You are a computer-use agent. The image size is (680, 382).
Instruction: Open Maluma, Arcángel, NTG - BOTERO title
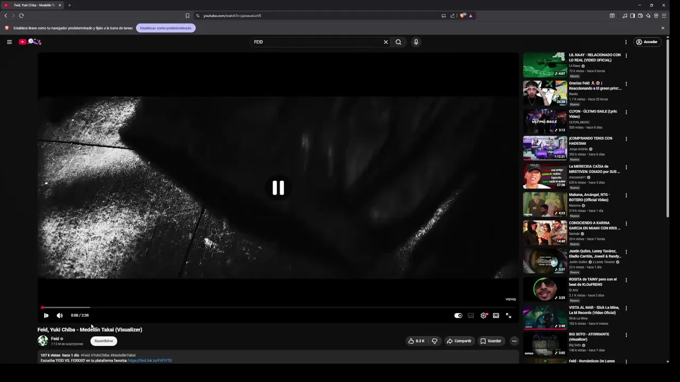590,197
